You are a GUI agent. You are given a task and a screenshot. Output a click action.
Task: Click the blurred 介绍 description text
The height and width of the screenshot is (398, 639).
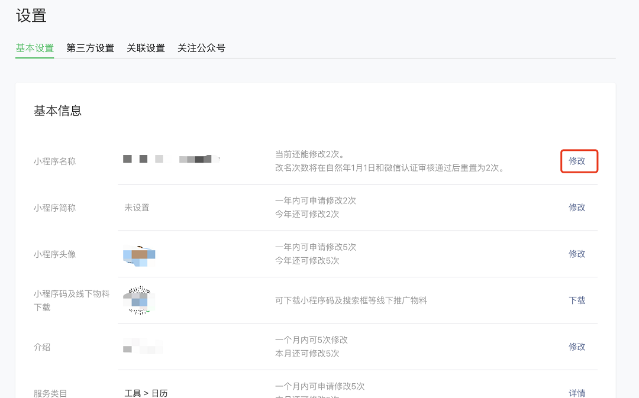pyautogui.click(x=142, y=346)
